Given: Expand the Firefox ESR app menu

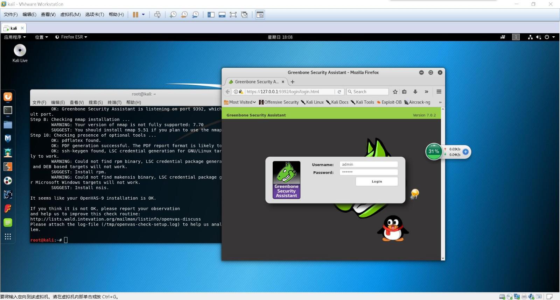Looking at the screenshot, I should (71, 37).
